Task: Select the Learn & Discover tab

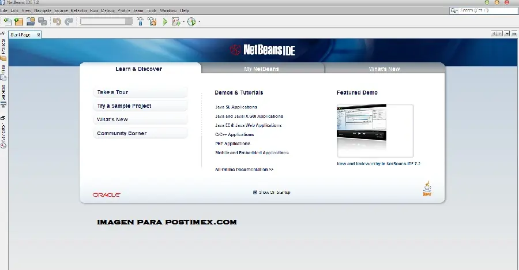Action: 138,69
